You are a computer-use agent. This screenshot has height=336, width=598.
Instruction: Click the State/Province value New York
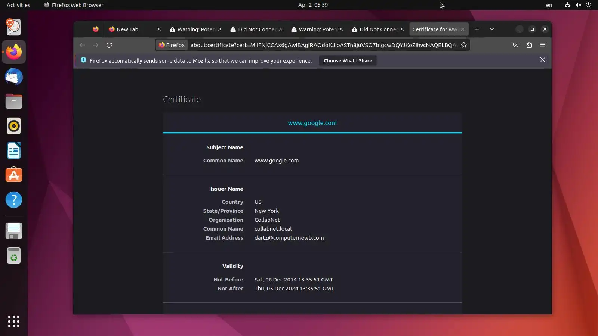266,211
